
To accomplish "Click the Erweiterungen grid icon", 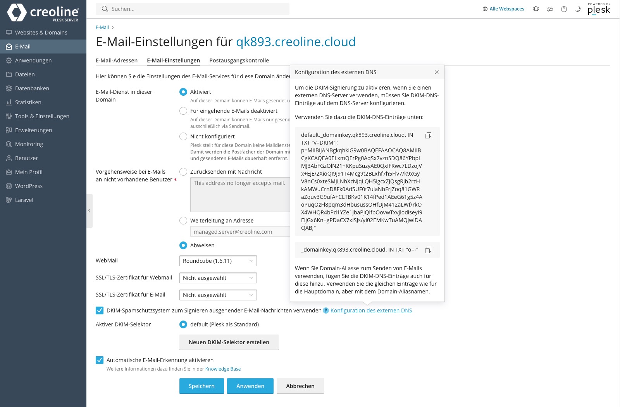I will (9, 130).
